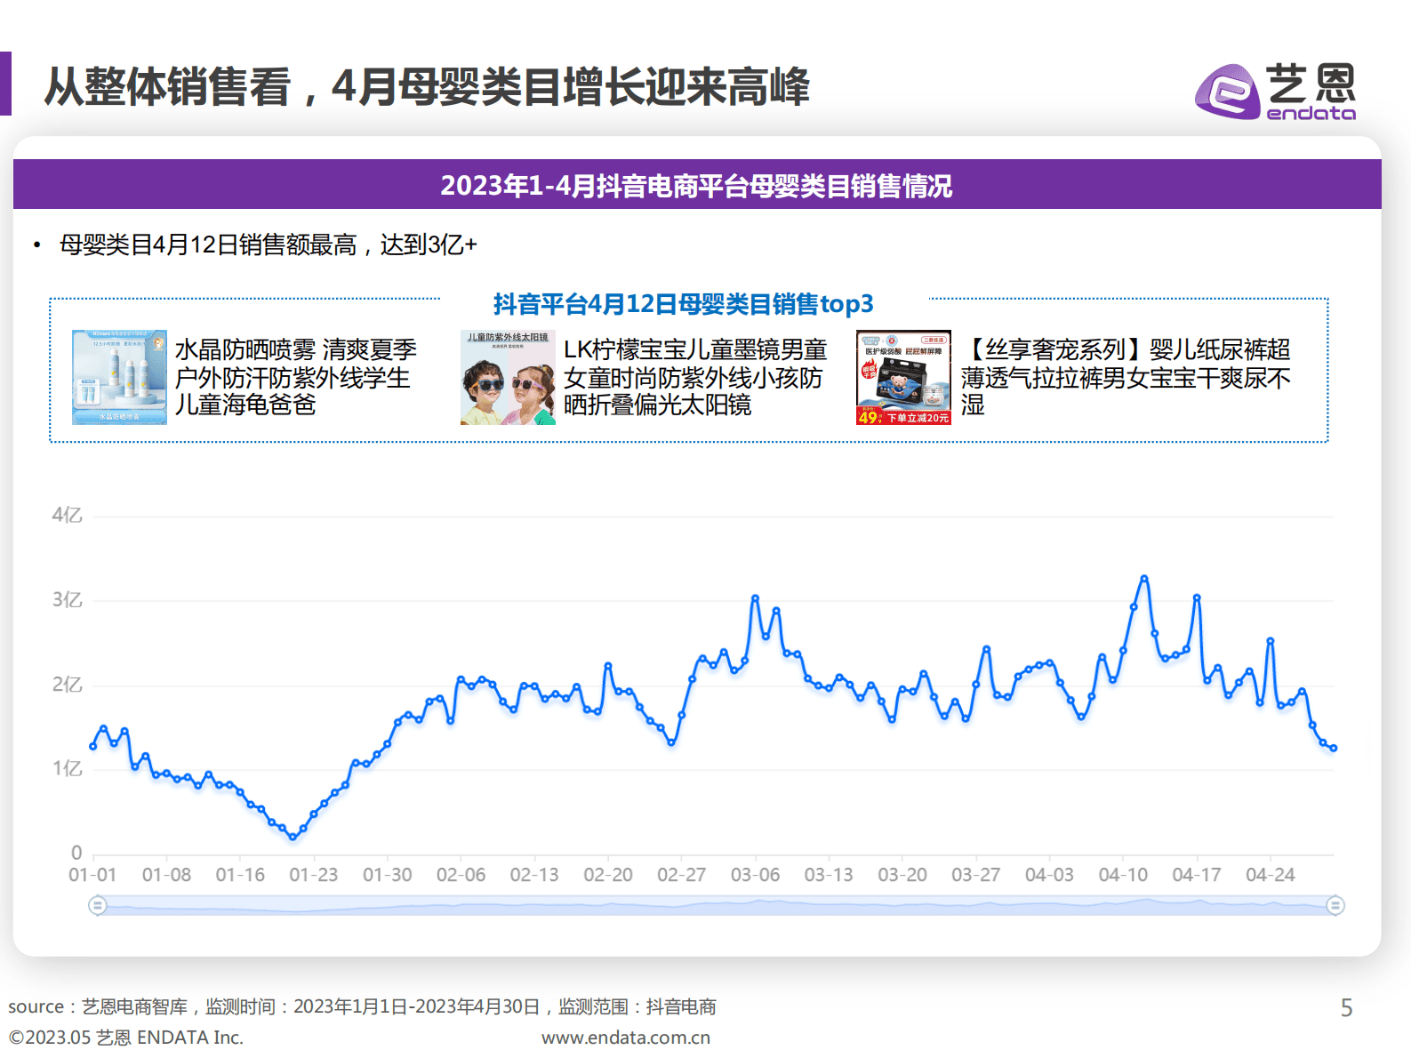Click the chart range slider's end handle
The height and width of the screenshot is (1058, 1411).
[x=1335, y=905]
